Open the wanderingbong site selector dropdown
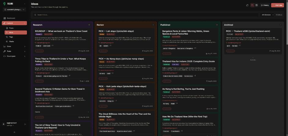This screenshot has height=136, width=288. (x=14, y=9)
